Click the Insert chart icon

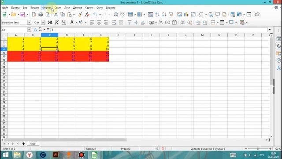click(x=186, y=15)
